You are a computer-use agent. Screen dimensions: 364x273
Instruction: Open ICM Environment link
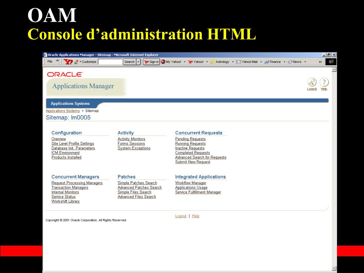click(x=65, y=153)
